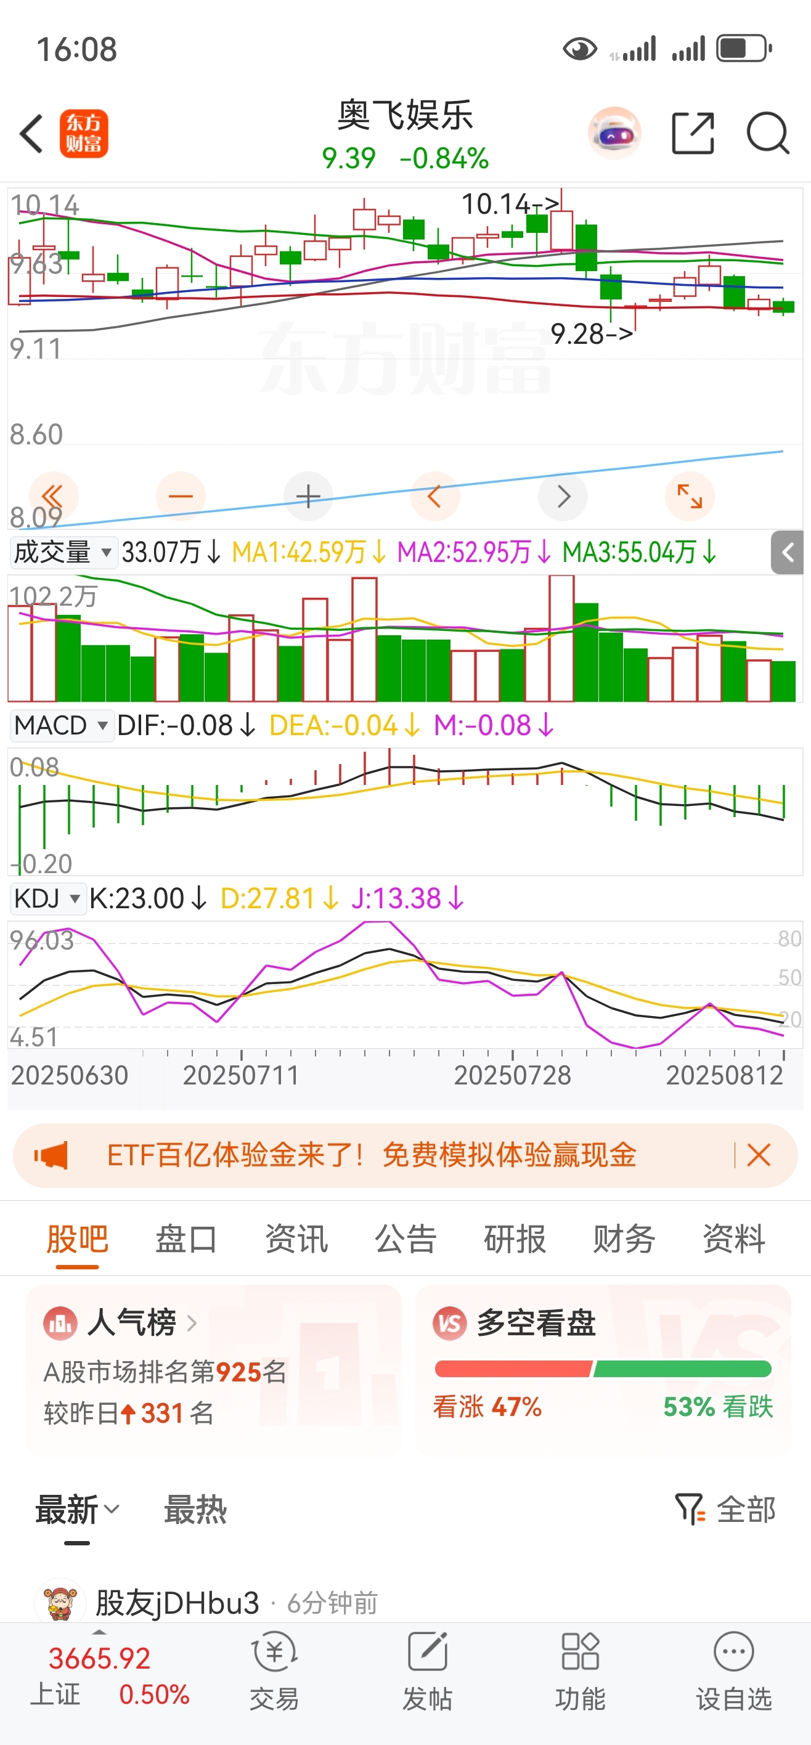Vote 53% 看跌 bearish
This screenshot has height=1745, width=811.
717,1407
